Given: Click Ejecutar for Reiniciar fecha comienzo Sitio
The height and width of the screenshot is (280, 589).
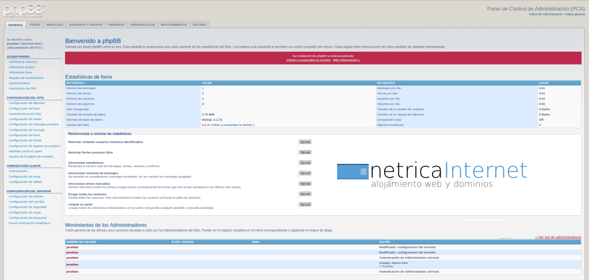Looking at the screenshot, I should [x=305, y=152].
